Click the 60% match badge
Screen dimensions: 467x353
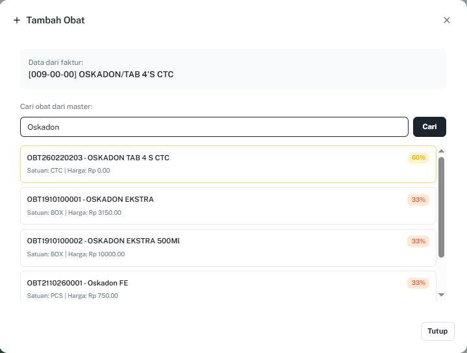click(x=418, y=158)
